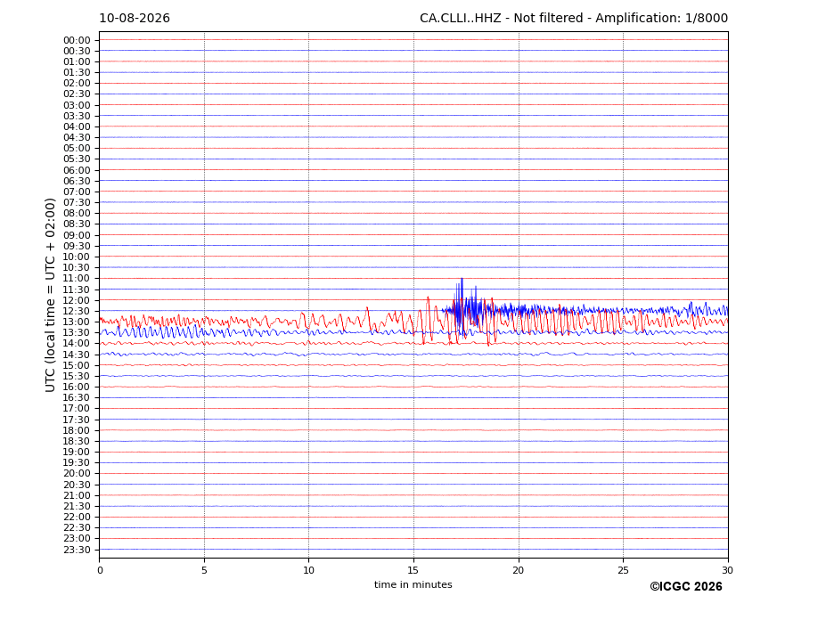Select the 05:30 time row label
The image size is (826, 620).
tap(77, 159)
